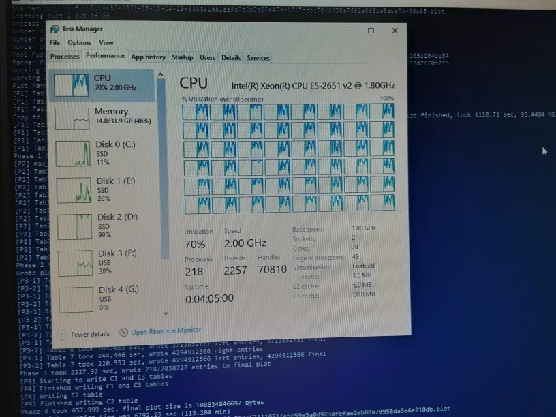Click the '70%' utilization value
556x417 pixels.
click(x=195, y=245)
